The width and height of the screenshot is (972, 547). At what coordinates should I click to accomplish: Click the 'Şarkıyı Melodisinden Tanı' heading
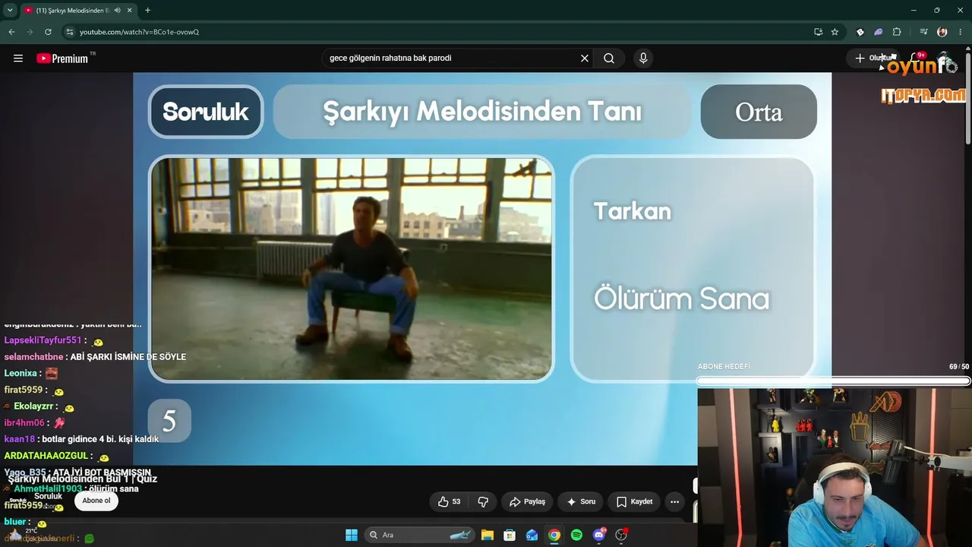coord(482,112)
